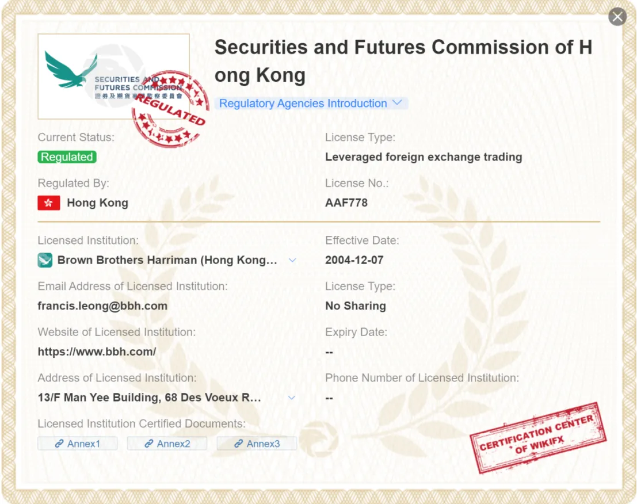Close the certificate popup with X icon
This screenshot has width=637, height=504.
[617, 17]
